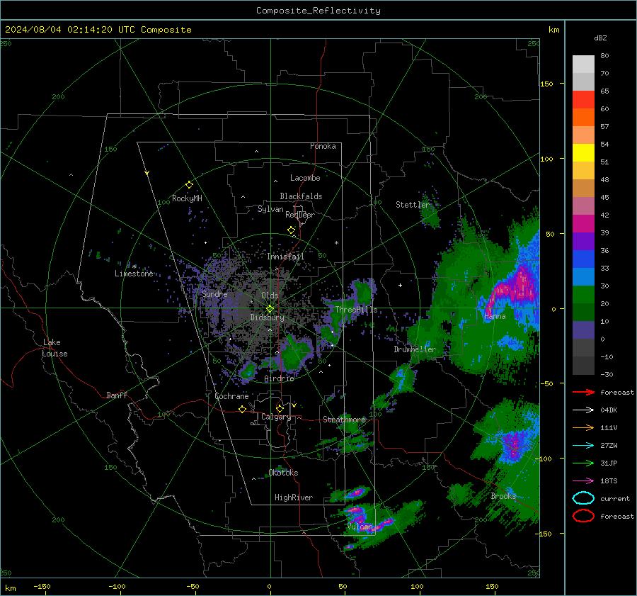
Task: Select the asterisk marker above Limestone label
Action: pyautogui.click(x=134, y=267)
